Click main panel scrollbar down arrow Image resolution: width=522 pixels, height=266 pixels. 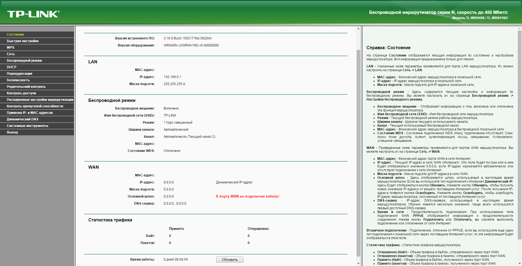click(358, 264)
